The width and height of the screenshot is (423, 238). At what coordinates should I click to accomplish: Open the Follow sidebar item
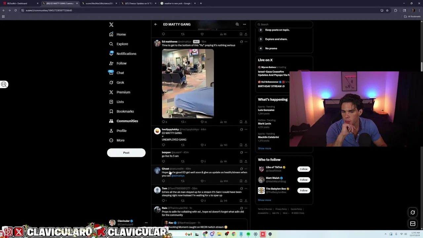click(118, 63)
